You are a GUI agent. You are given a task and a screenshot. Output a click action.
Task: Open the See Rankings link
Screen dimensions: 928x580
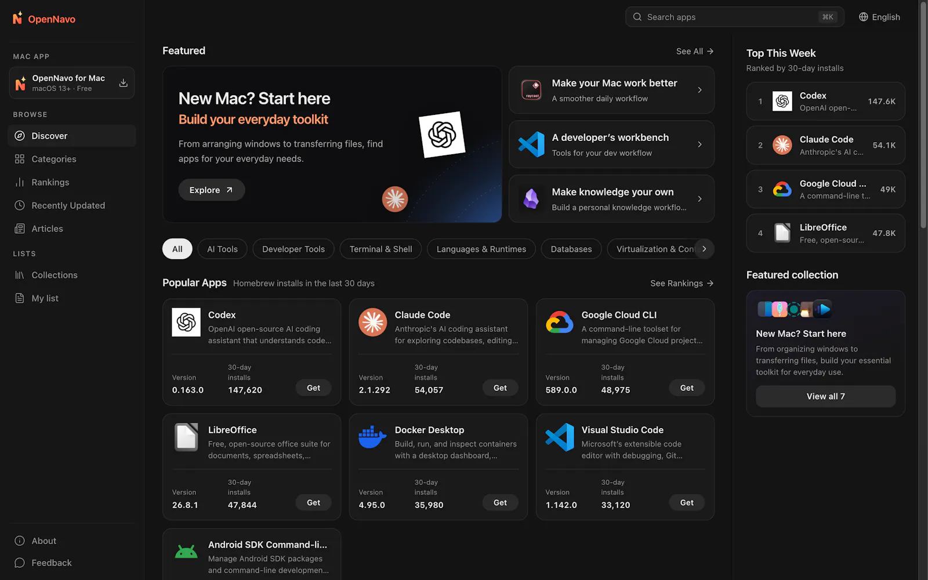(x=682, y=283)
